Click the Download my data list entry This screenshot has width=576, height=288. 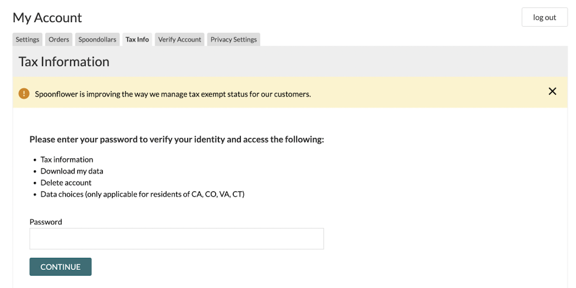(x=72, y=171)
